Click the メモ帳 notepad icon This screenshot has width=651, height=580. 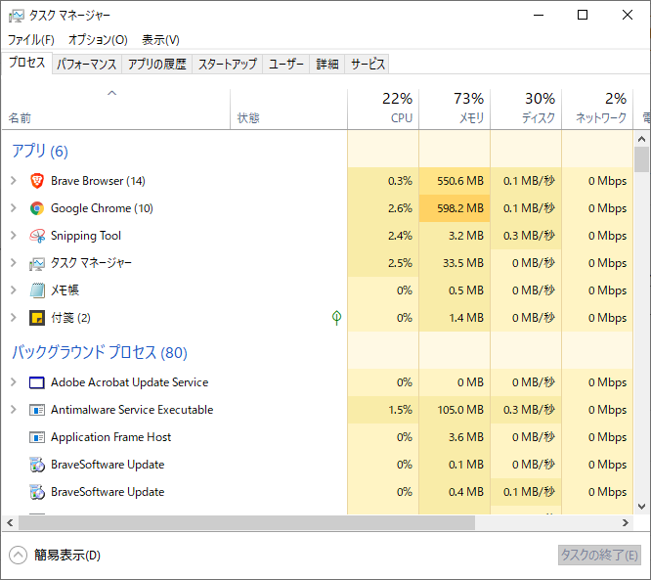pos(37,290)
